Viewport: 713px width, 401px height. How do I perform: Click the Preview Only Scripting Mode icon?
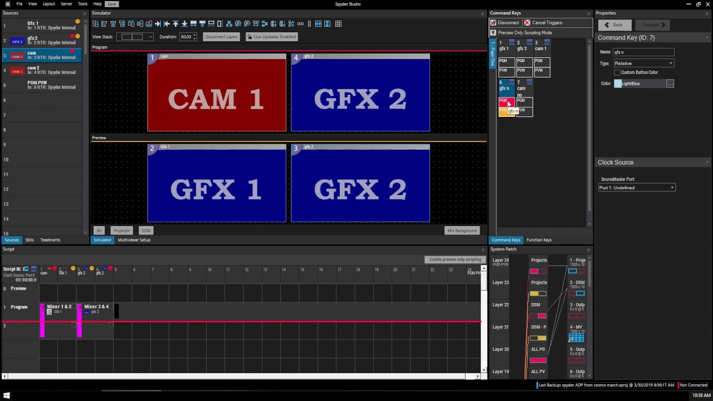pos(493,33)
